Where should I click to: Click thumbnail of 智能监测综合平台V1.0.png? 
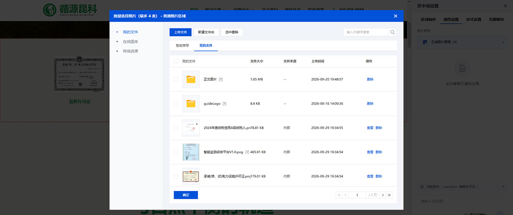(191, 152)
